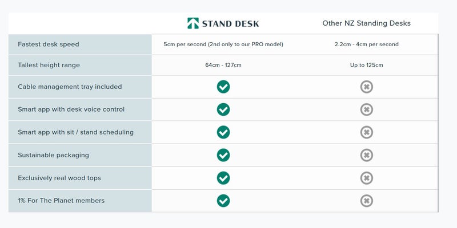
Task: Click the 'Tallest height range' row label
Action: (x=49, y=65)
